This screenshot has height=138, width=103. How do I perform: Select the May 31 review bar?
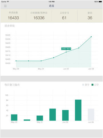pos(40,118)
